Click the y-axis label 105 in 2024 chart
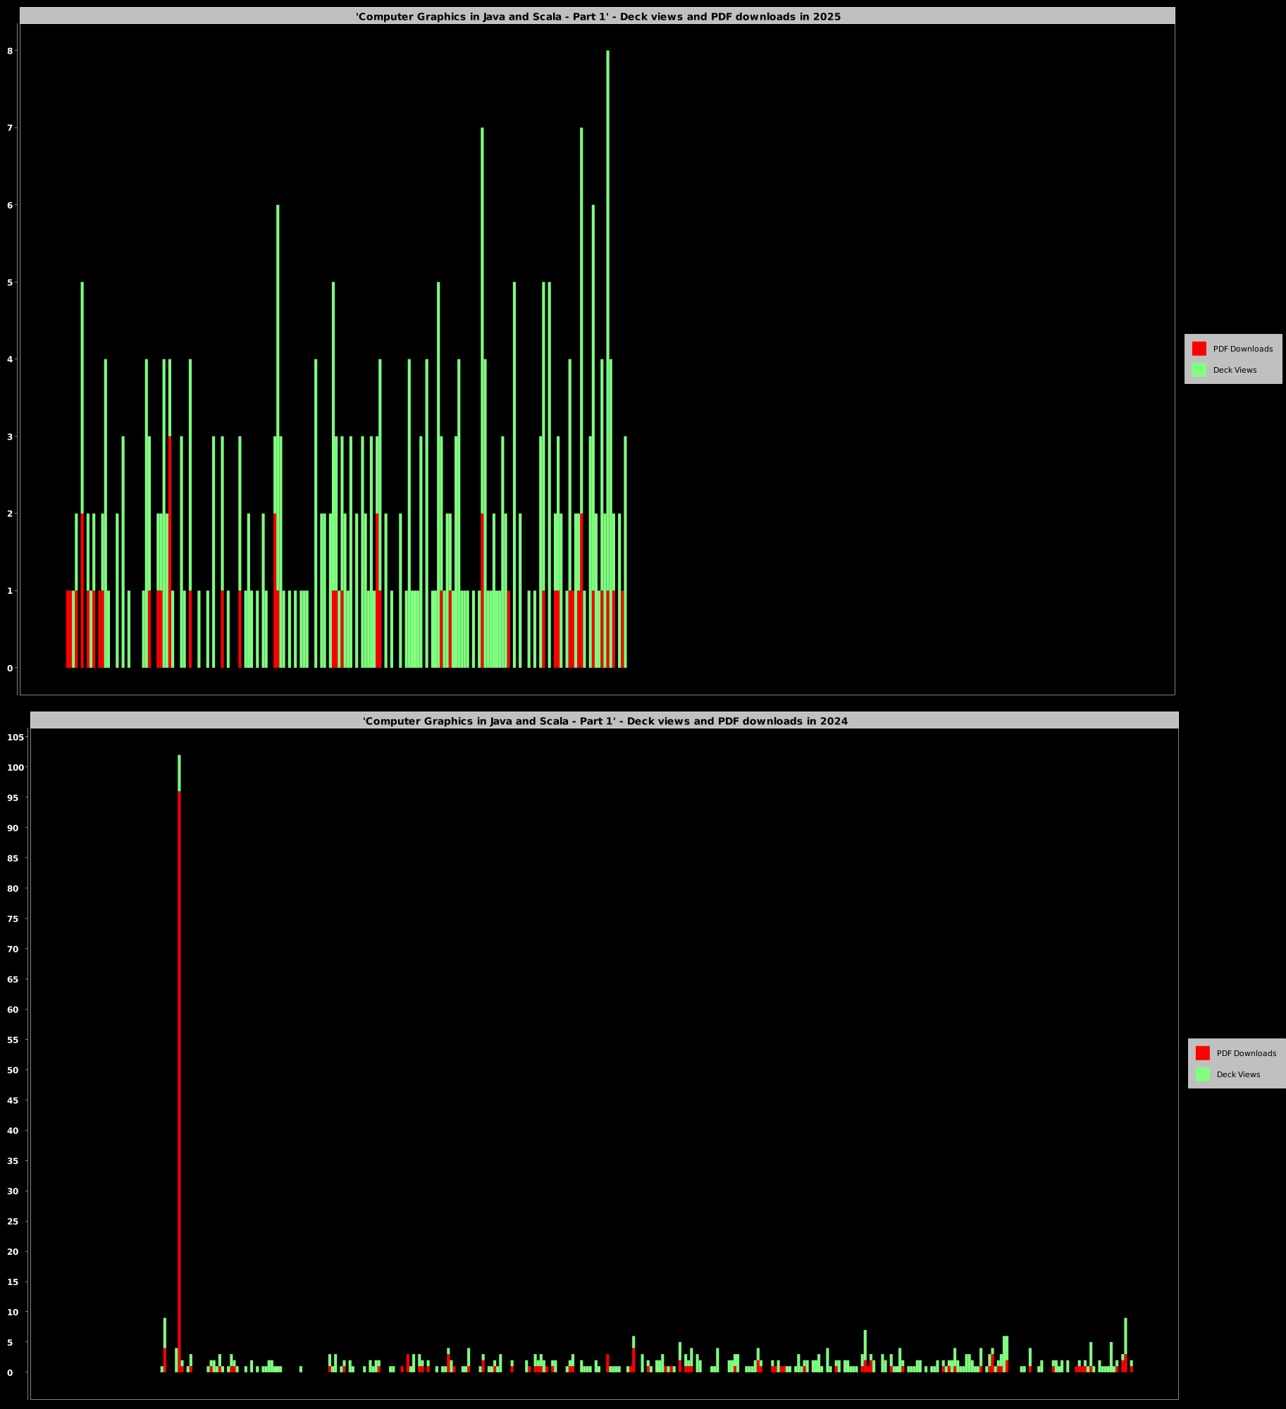The height and width of the screenshot is (1409, 1286). click(x=16, y=738)
